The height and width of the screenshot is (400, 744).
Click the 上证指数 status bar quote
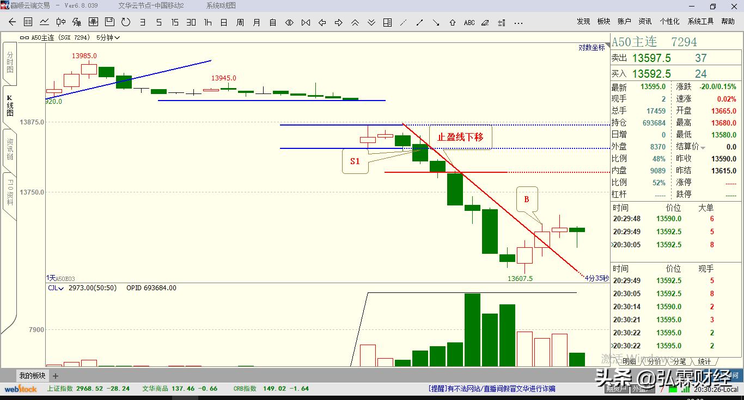pos(88,389)
